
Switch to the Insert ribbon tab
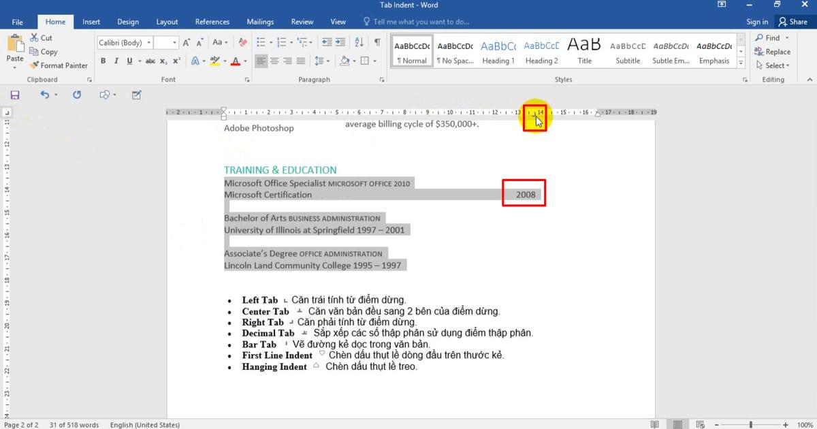91,22
